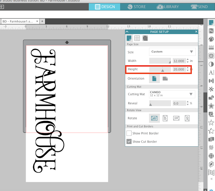Viewport: 215px width, 191px height.
Task: Rotate view 270 degrees
Action: [187, 118]
